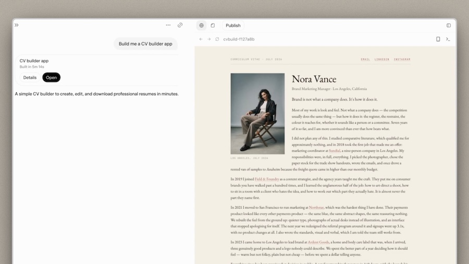This screenshot has height=264, width=469.
Task: Copy the chat link icon
Action: click(x=180, y=25)
